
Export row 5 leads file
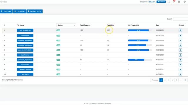coord(180,50)
